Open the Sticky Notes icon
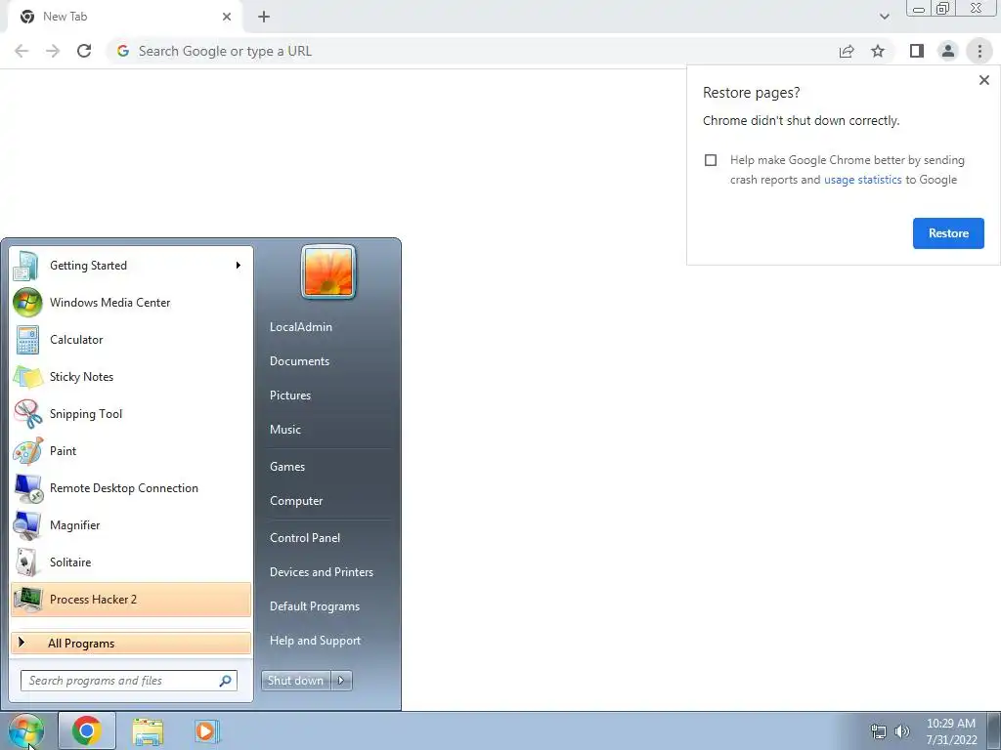Viewport: 1001px width, 750px height. (27, 377)
